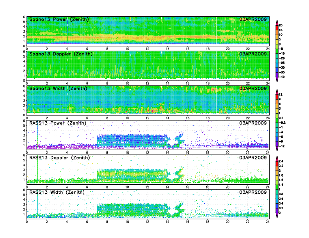Click the purple bottom arrow of the power colorbar
The image size is (309, 238).
277,79
